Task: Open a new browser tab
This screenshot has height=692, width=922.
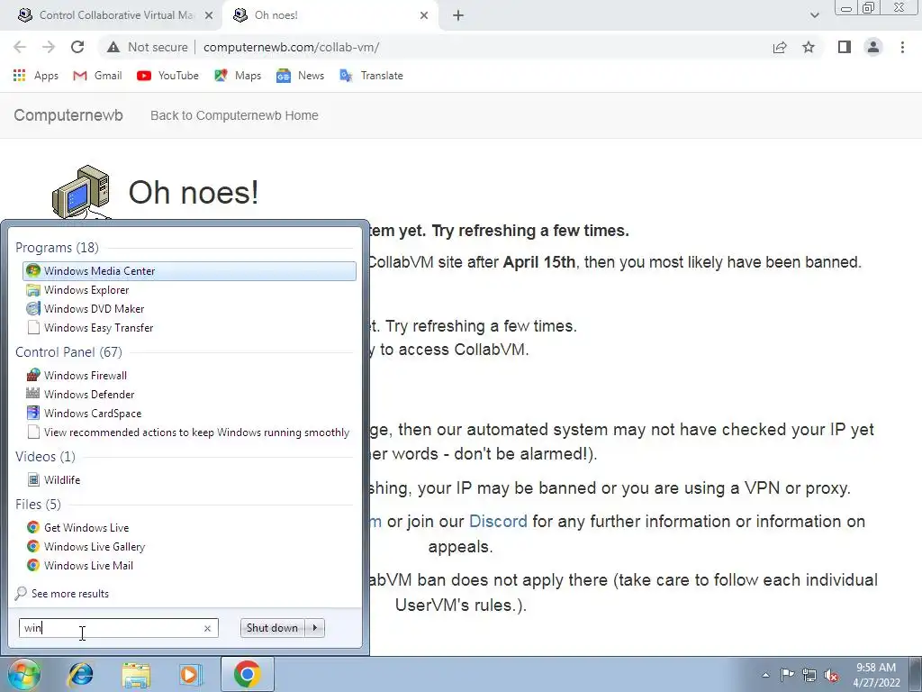Action: (458, 15)
